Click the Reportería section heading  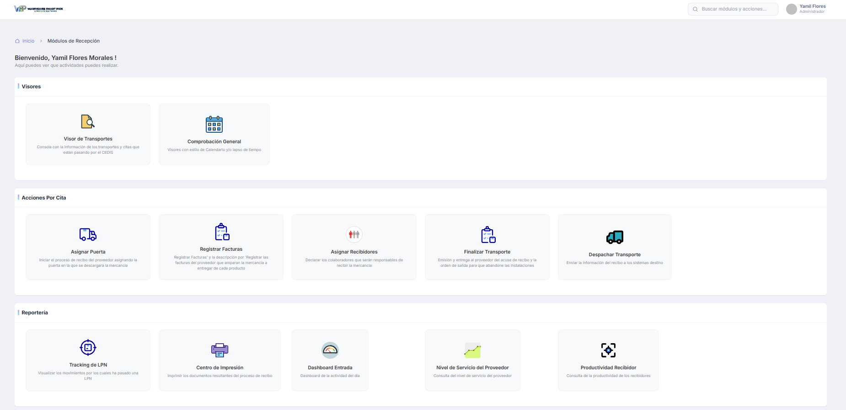tap(35, 313)
